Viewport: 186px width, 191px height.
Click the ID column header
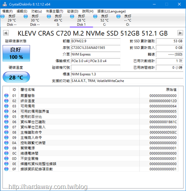14,90
